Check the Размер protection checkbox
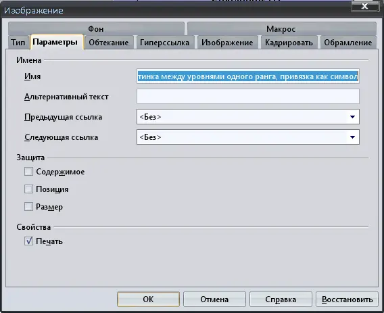 pyautogui.click(x=28, y=207)
